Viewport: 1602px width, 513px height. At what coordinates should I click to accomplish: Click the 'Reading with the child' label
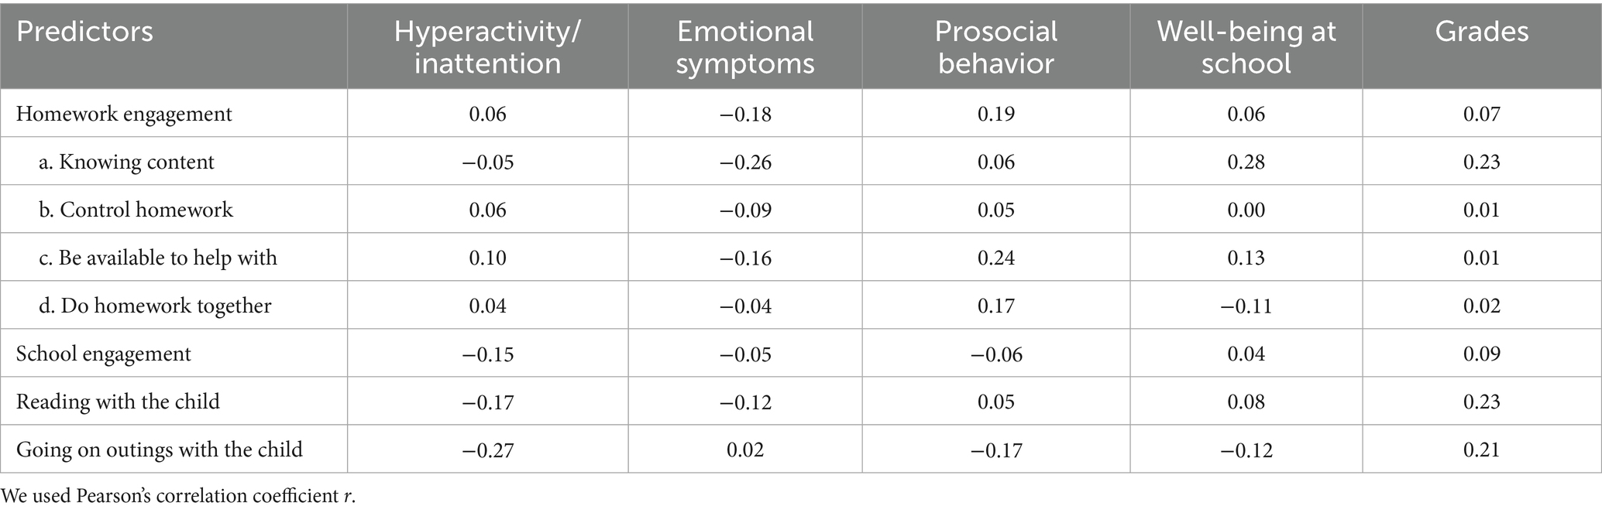pyautogui.click(x=118, y=402)
